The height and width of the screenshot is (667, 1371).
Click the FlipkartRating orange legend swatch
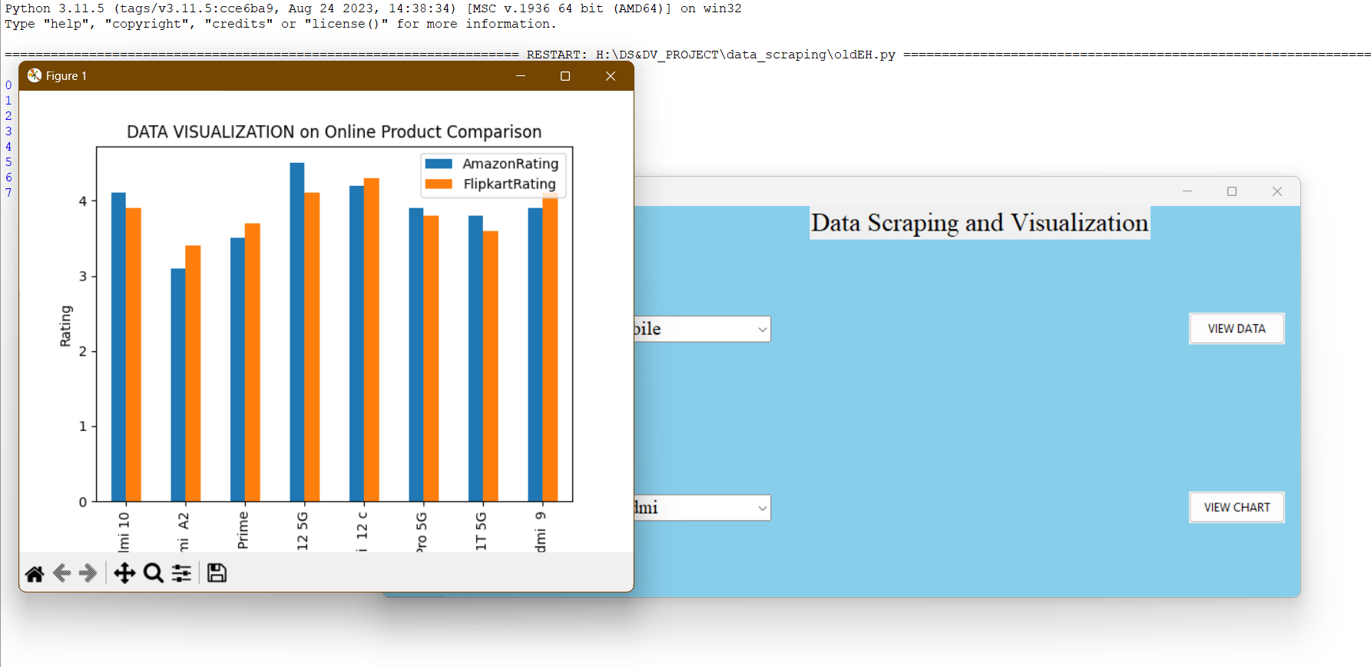click(439, 184)
